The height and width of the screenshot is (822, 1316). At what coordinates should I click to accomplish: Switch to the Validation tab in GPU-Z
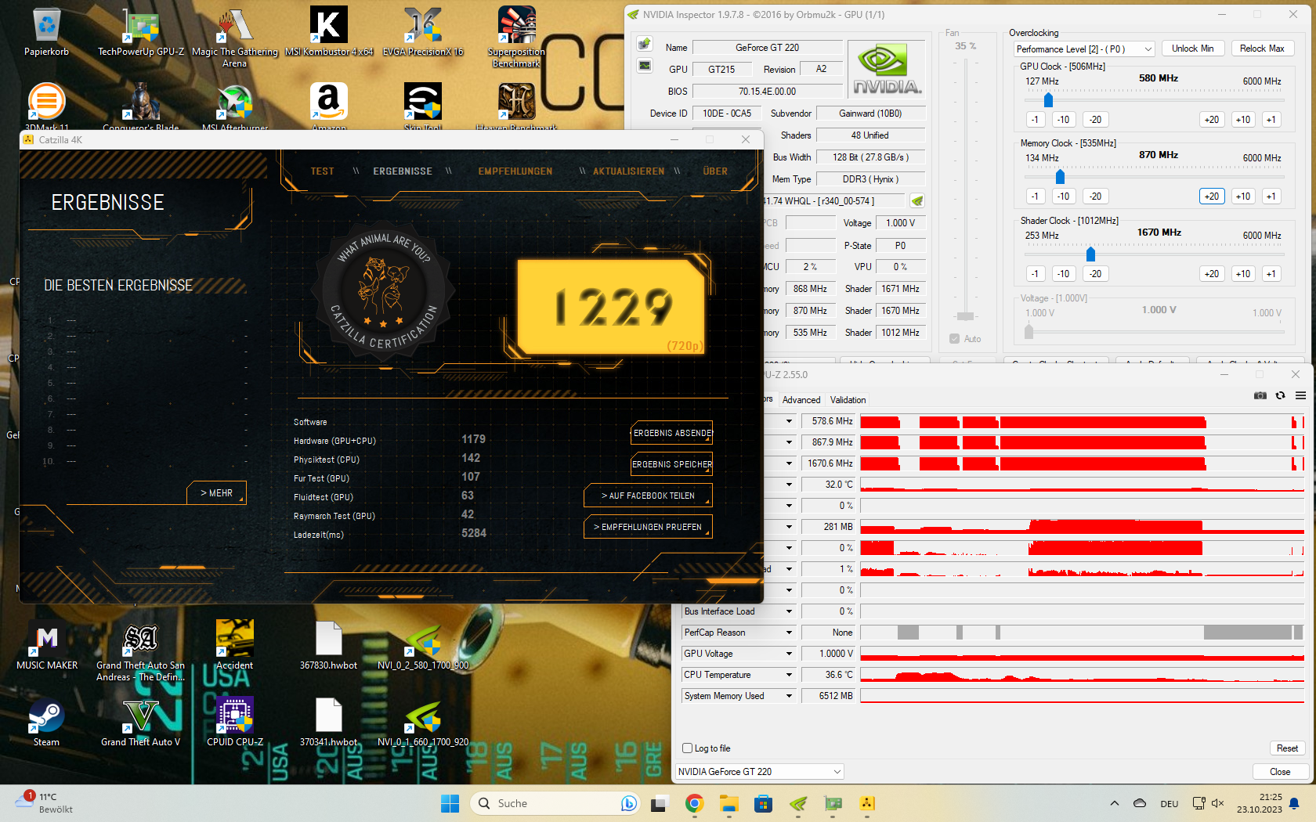click(848, 400)
